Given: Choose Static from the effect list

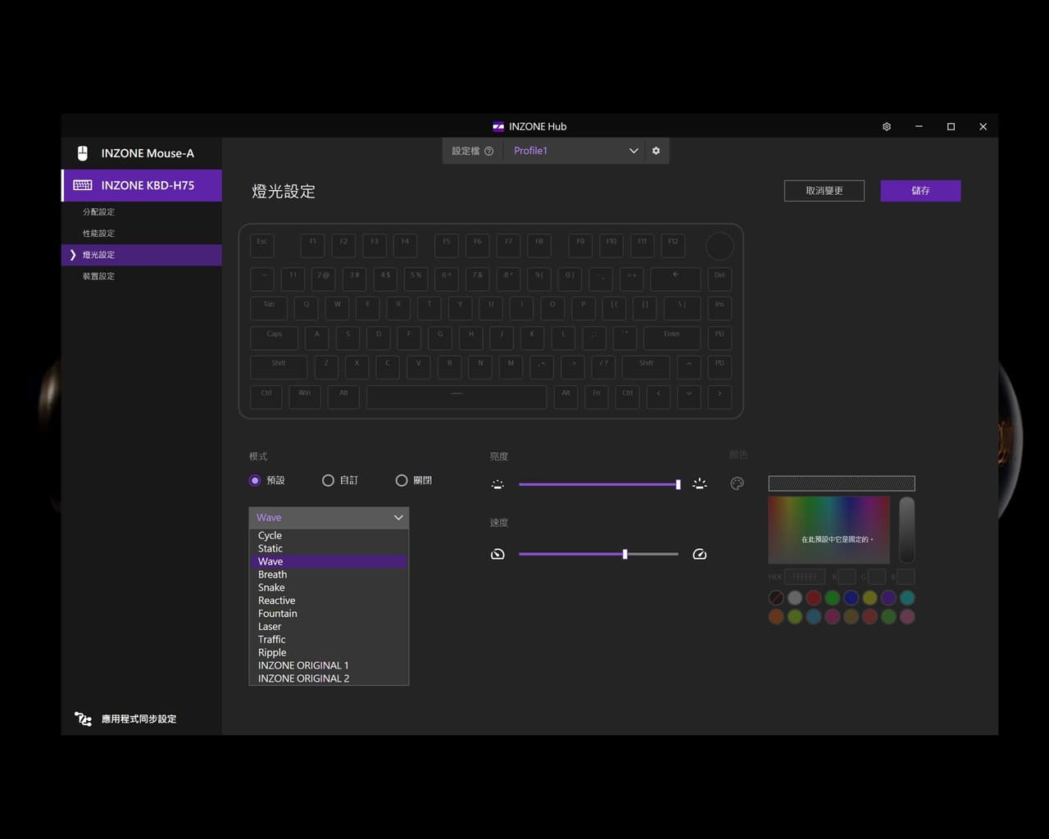Looking at the screenshot, I should coord(329,548).
